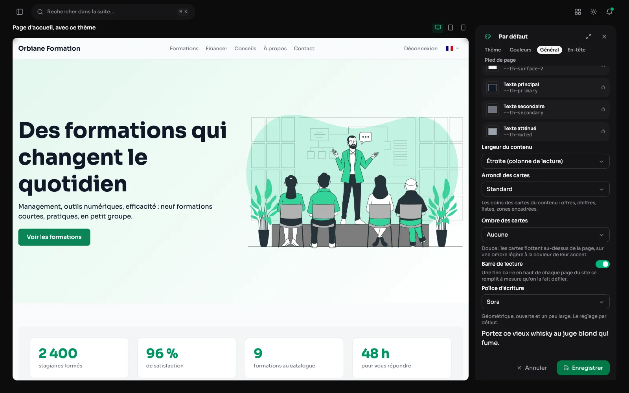629x393 pixels.
Task: Open Largeur du contenu dropdown
Action: 545,161
